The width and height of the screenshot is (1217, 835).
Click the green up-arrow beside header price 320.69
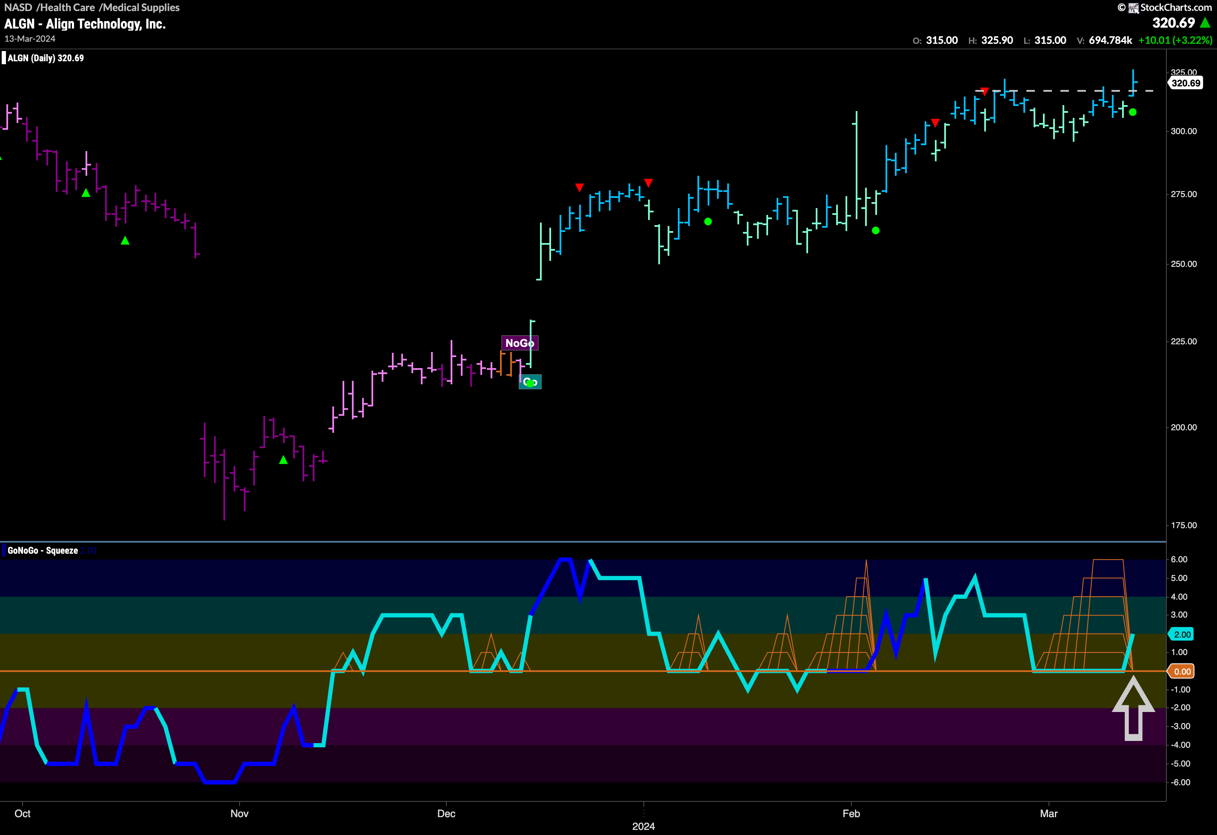pos(1205,23)
